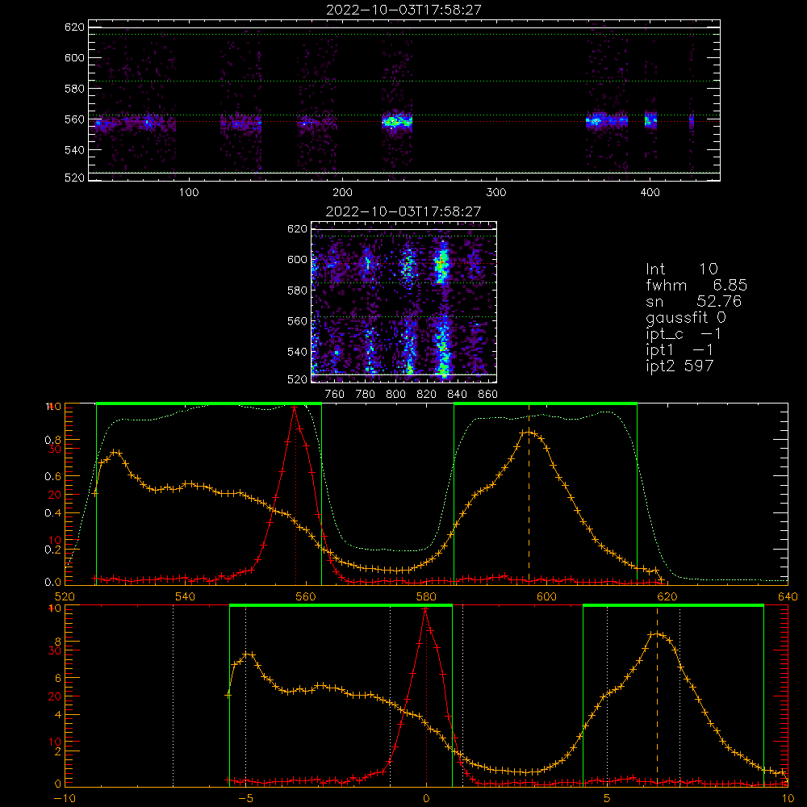Click the timestamp title above the small middle spectrogram
807x807 pixels.
coord(403,211)
